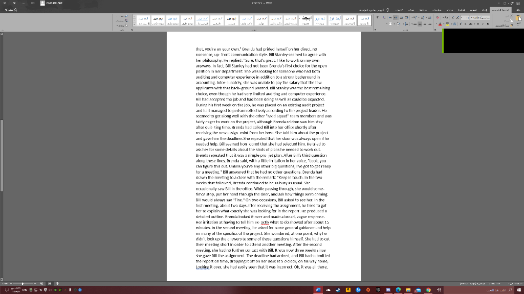Click the Share button

(x=11, y=10)
